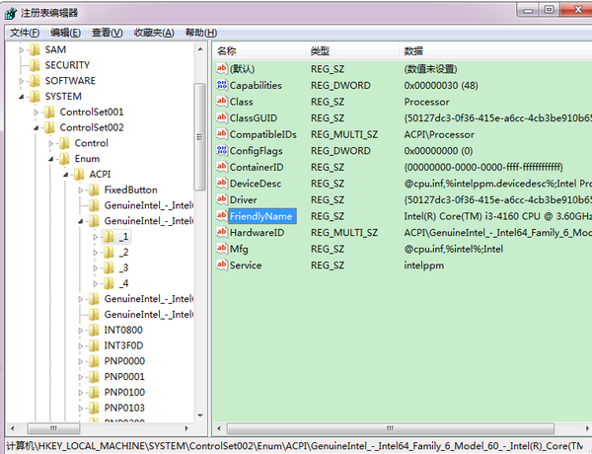Click the tree pane vertical scrollbar thumb
Image resolution: width=592 pixels, height=454 pixels.
[200, 137]
